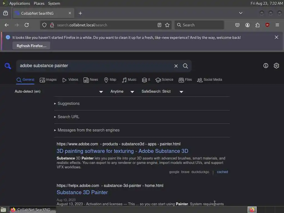Image resolution: width=284 pixels, height=213 pixels.
Task: Click the google engine label
Action: tap(174, 172)
